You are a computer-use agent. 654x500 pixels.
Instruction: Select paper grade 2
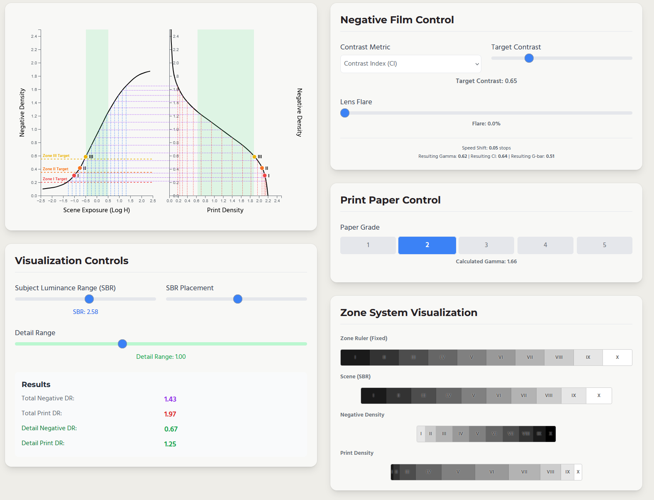[x=427, y=245]
